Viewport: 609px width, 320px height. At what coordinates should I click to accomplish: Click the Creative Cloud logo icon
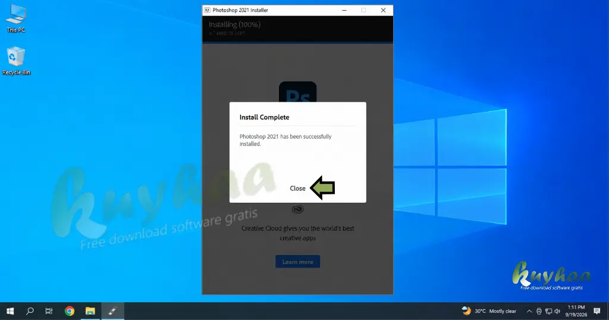pos(297,210)
